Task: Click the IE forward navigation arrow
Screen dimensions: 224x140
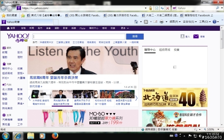Action: click(x=9, y=8)
